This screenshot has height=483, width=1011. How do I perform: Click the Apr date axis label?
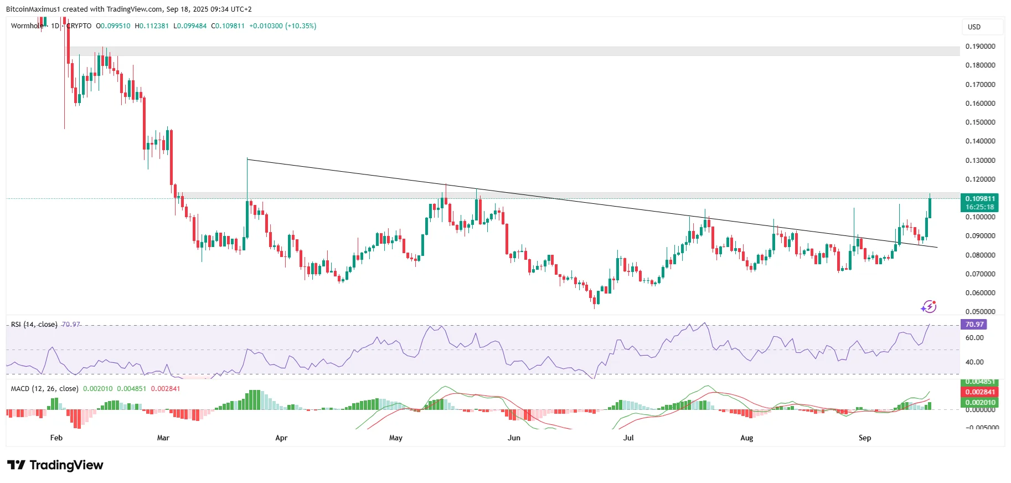pyautogui.click(x=281, y=438)
